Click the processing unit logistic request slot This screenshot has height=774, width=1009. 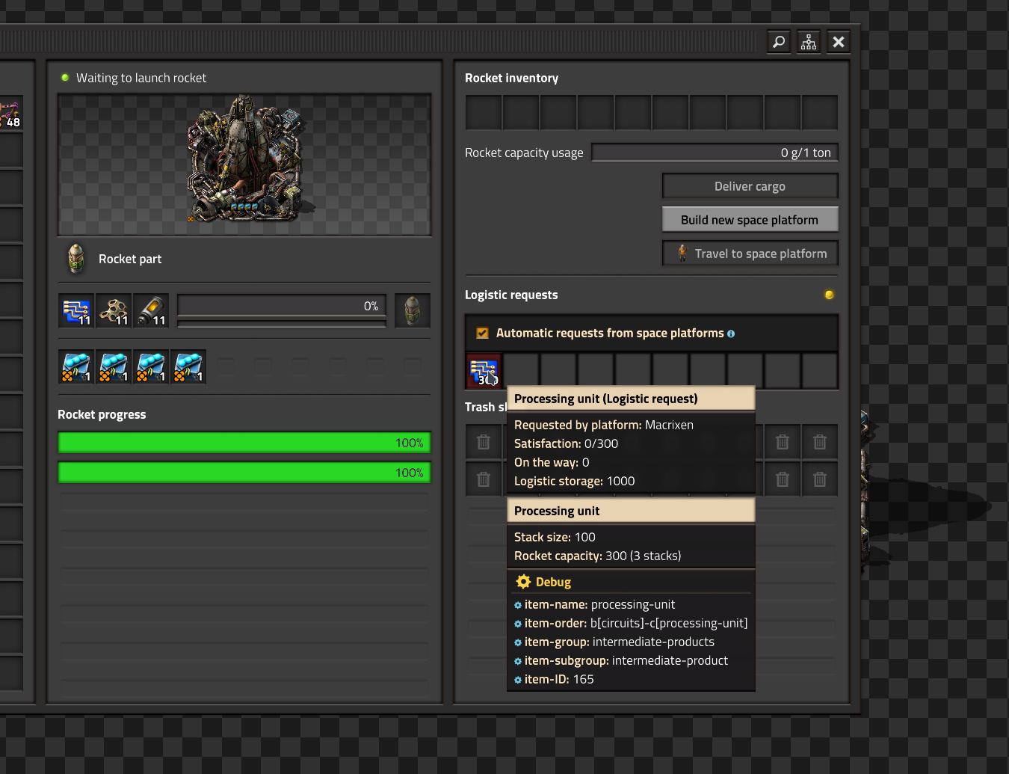tap(484, 371)
